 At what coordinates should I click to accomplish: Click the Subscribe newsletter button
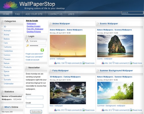[x=36, y=112]
